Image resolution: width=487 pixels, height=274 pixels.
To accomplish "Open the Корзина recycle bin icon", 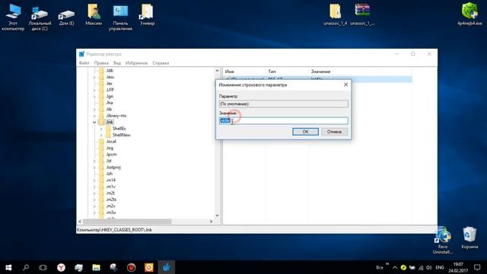I will coord(469,238).
